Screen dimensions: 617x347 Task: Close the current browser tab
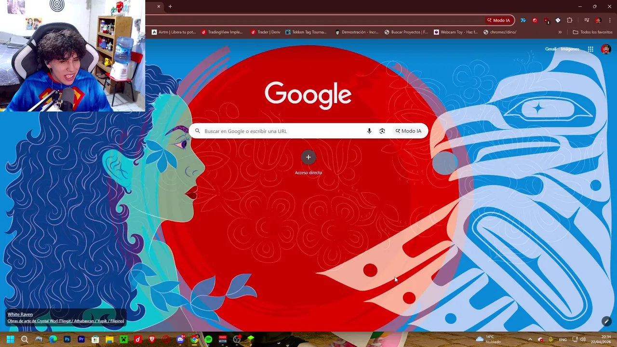click(x=159, y=6)
